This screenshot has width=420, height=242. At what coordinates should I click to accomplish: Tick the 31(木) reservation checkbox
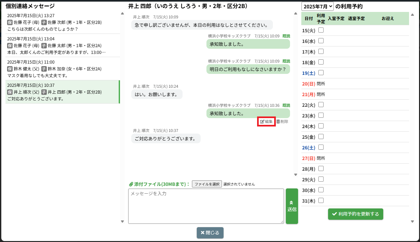point(321,200)
